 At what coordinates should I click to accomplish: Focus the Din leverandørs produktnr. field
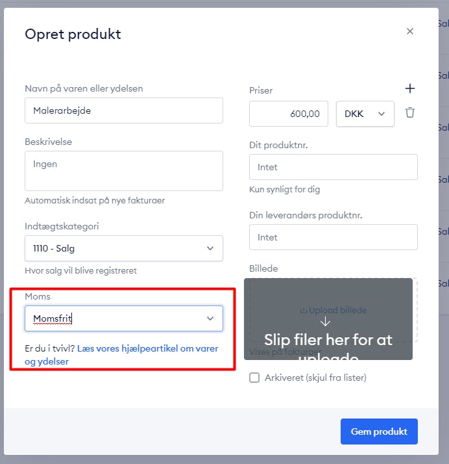coord(334,237)
